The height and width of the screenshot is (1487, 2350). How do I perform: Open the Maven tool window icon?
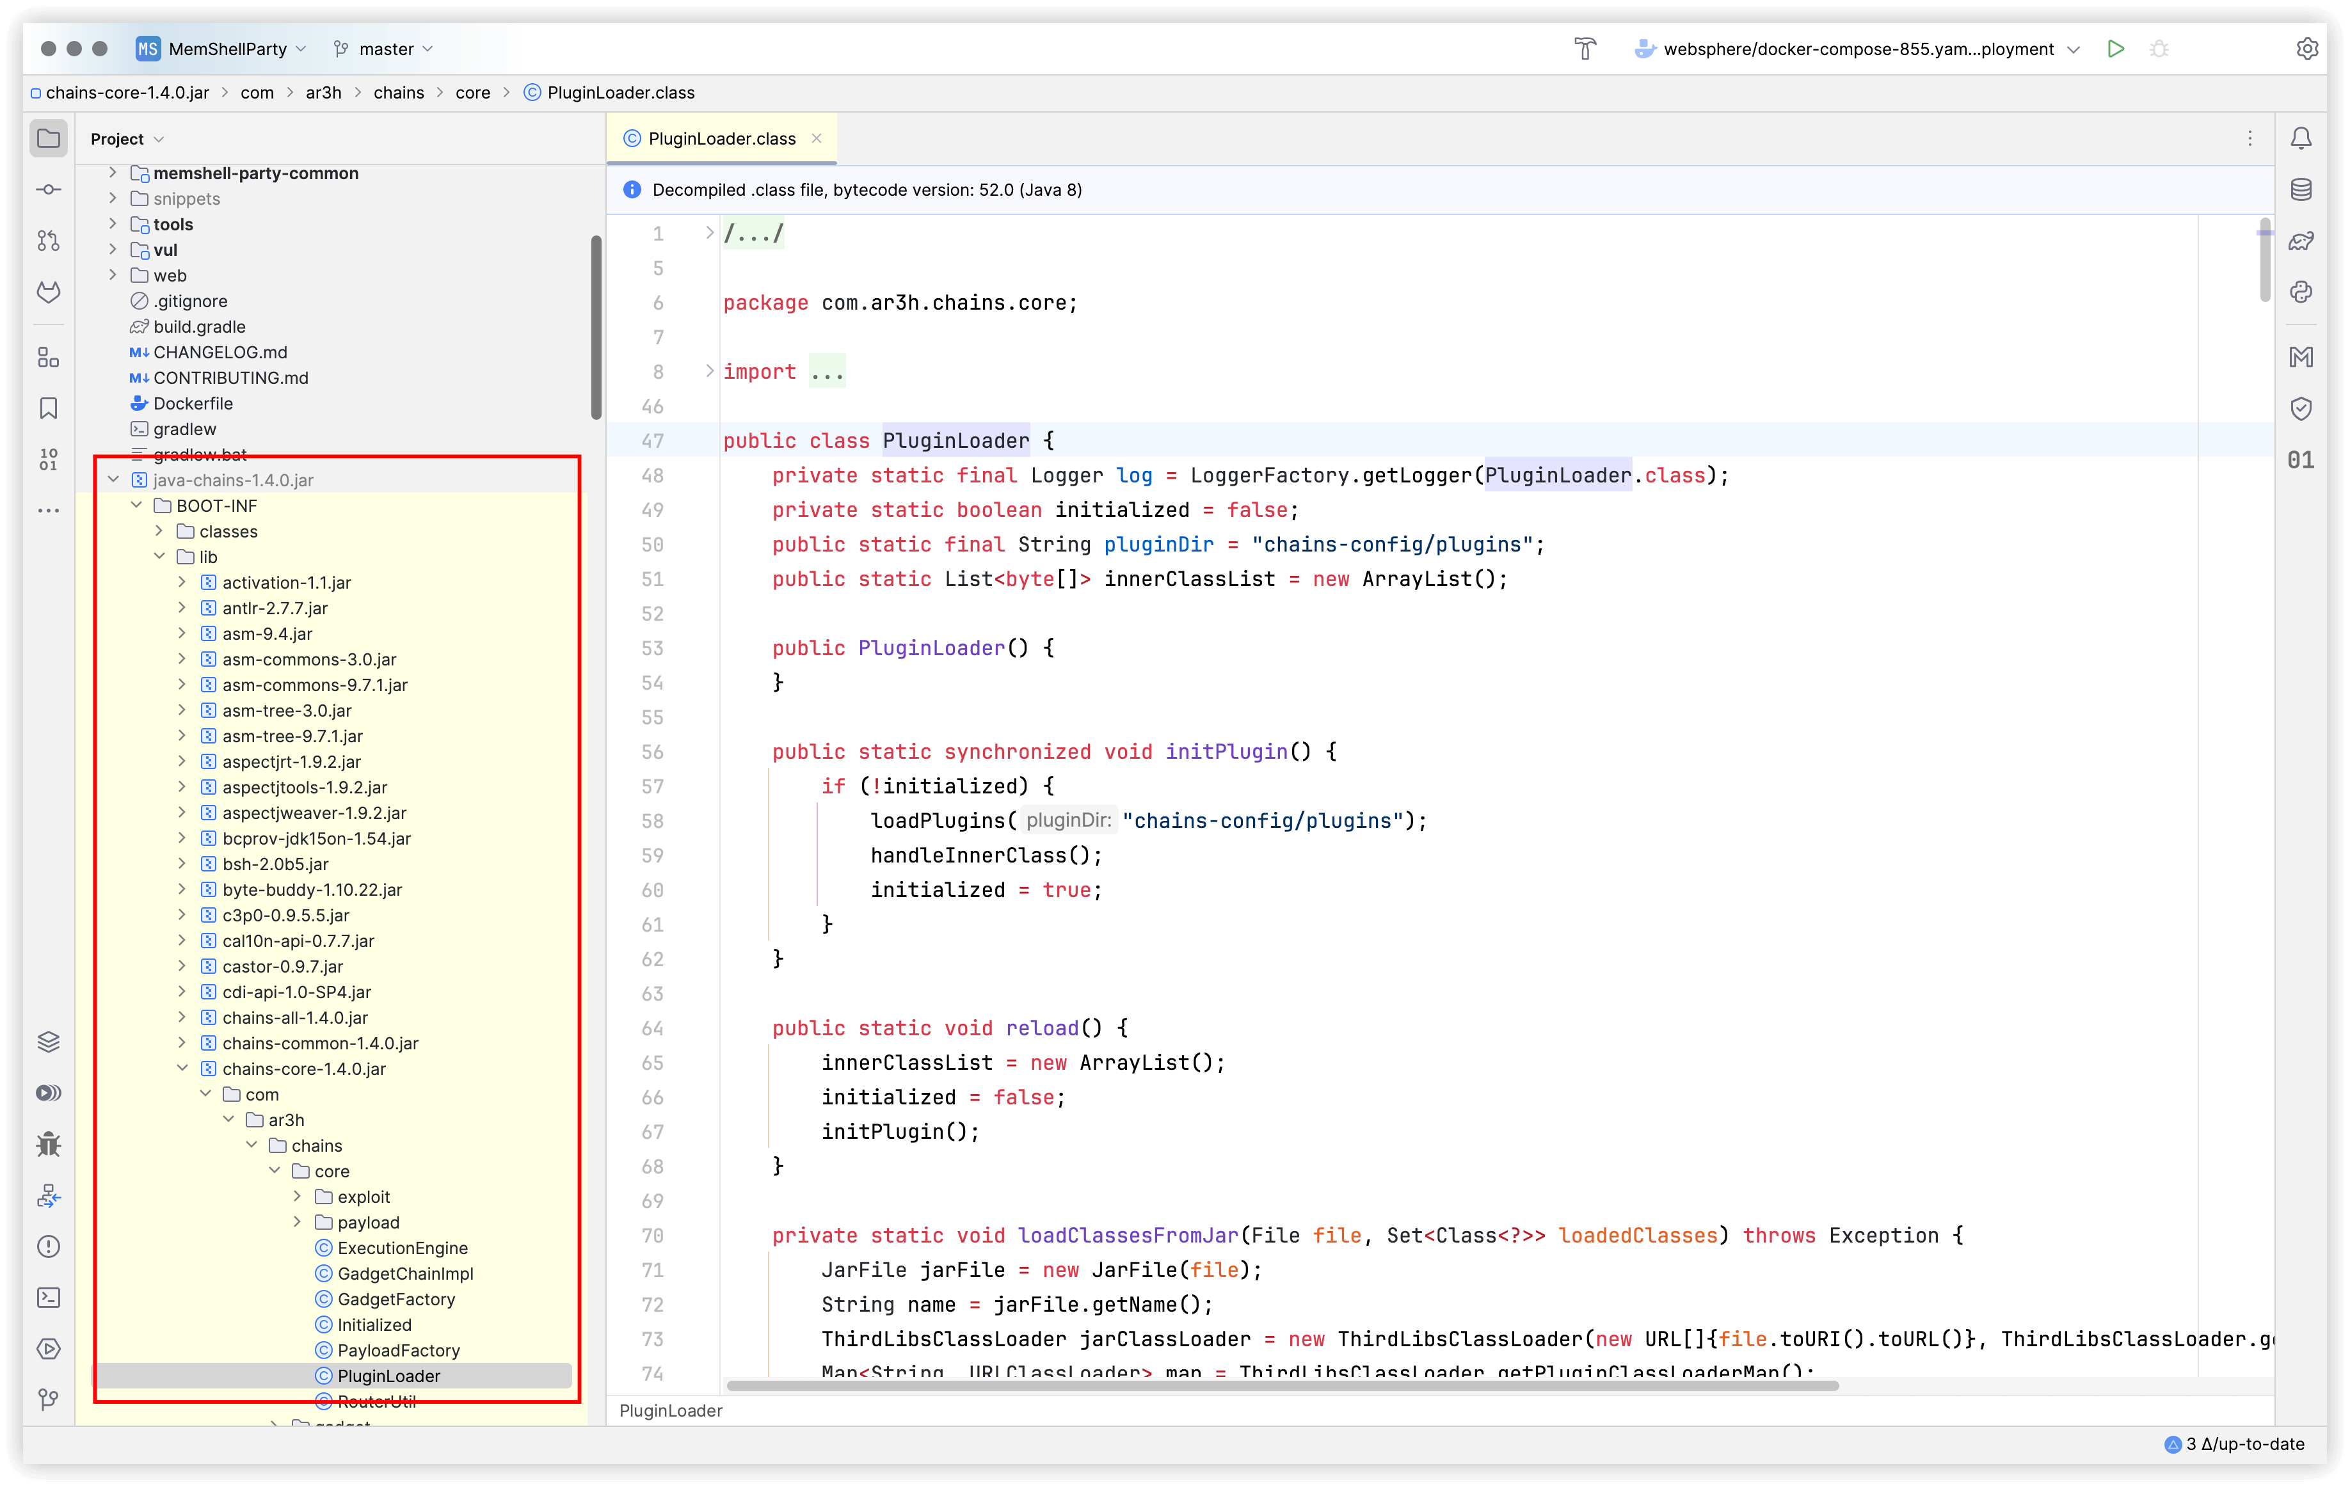2300,357
